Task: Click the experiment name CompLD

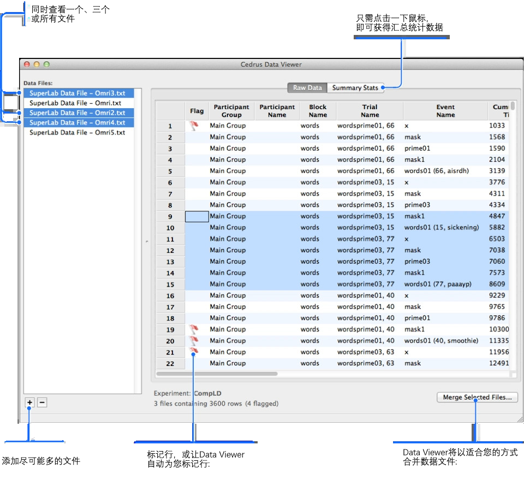Action: click(x=207, y=393)
